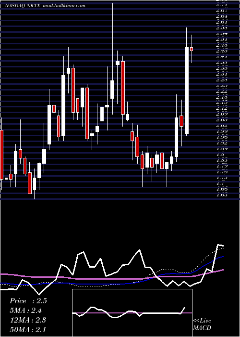Click the tall white candle before last
This screenshot has height=337, width=240.
pyautogui.click(x=187, y=91)
